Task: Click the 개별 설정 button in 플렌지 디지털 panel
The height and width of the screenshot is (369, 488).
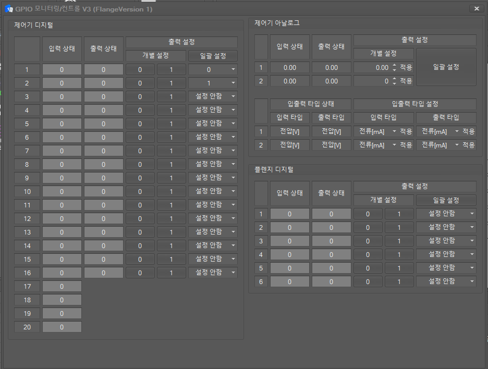Action: click(x=384, y=200)
